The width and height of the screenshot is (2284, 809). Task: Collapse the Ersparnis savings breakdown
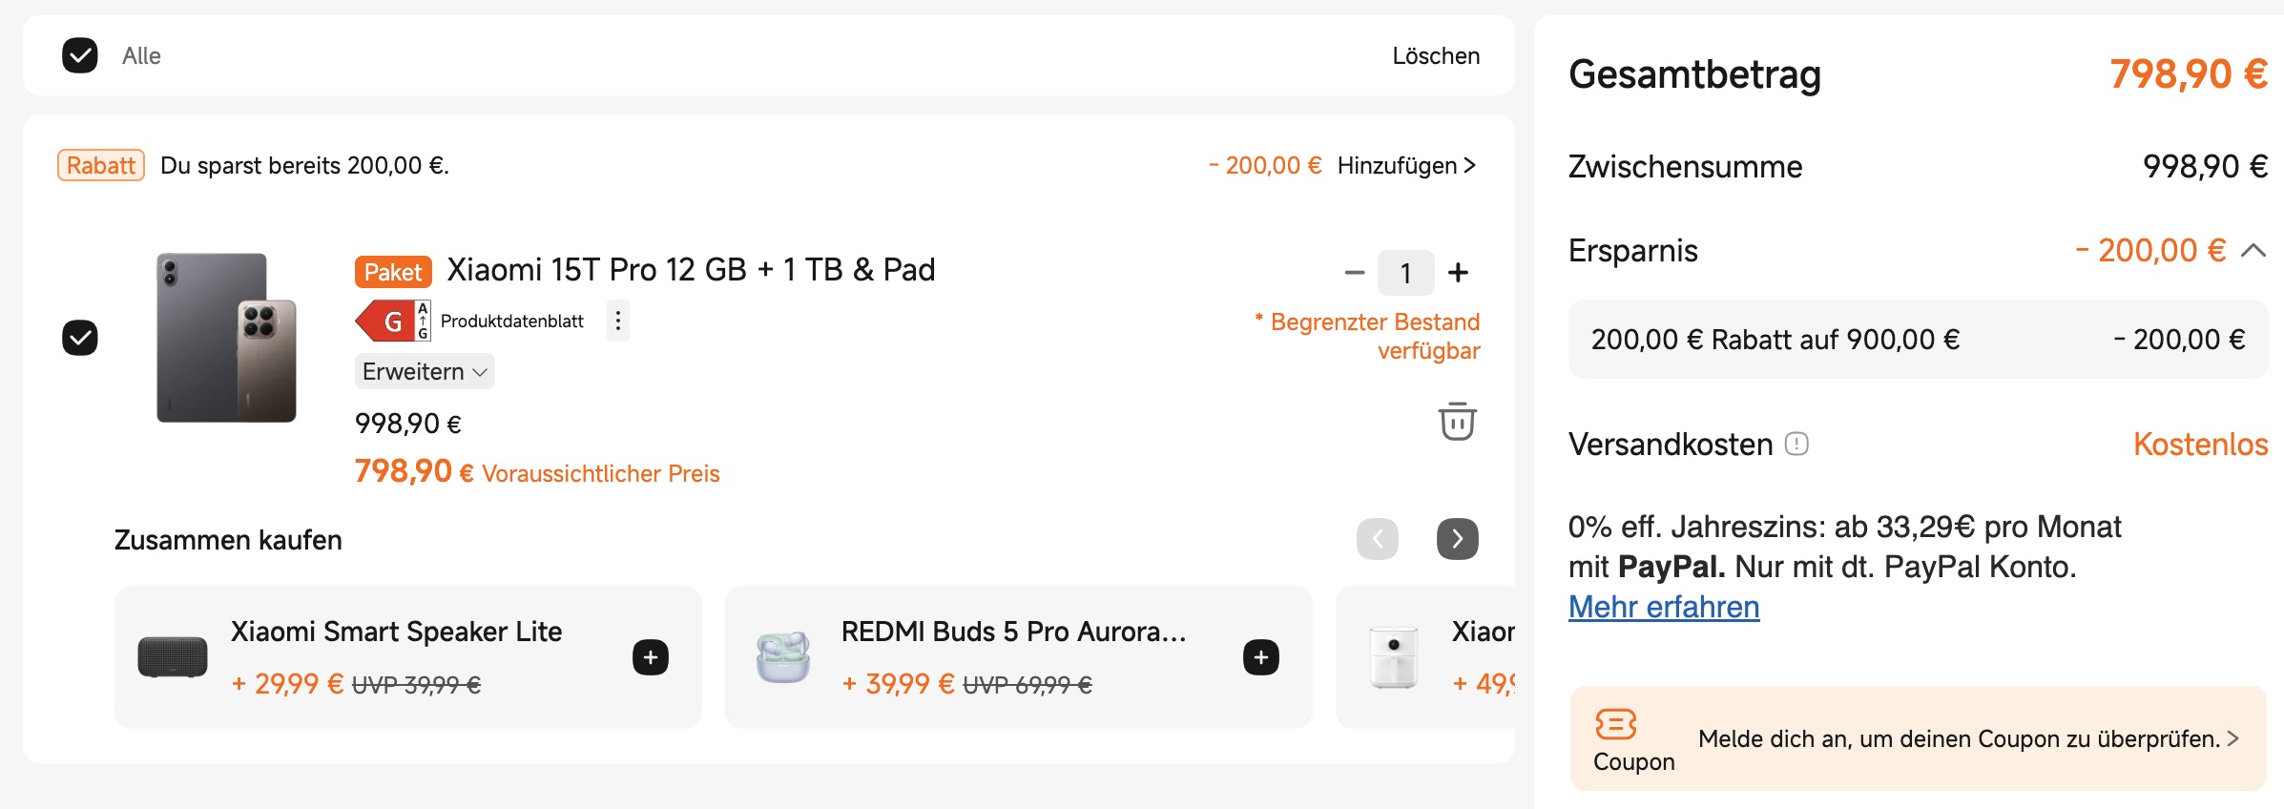click(x=2253, y=251)
